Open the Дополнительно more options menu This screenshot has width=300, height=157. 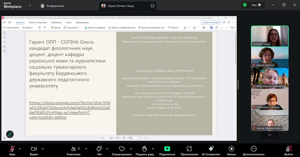253,148
